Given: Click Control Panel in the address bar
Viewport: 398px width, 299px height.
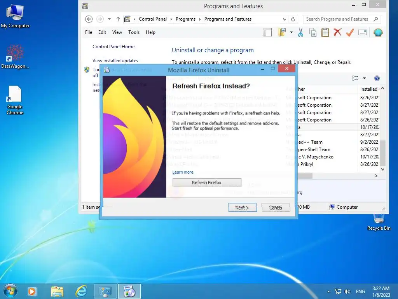Looking at the screenshot, I should tap(152, 19).
